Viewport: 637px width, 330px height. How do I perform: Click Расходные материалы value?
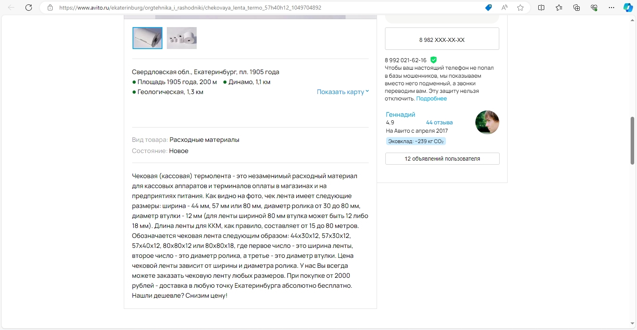[x=204, y=139]
